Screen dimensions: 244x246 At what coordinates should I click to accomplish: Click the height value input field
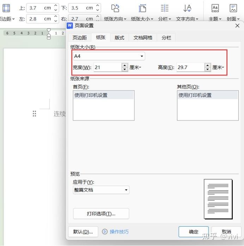[x=190, y=67]
